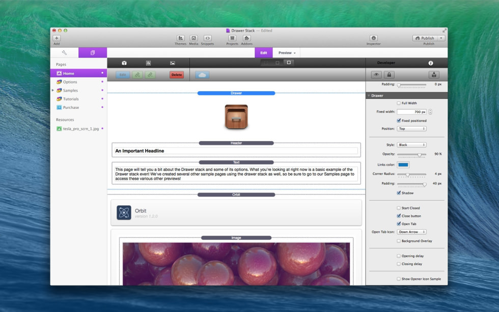Image resolution: width=499 pixels, height=312 pixels.
Task: Click the cherries image on canvas
Action: pyautogui.click(x=236, y=264)
